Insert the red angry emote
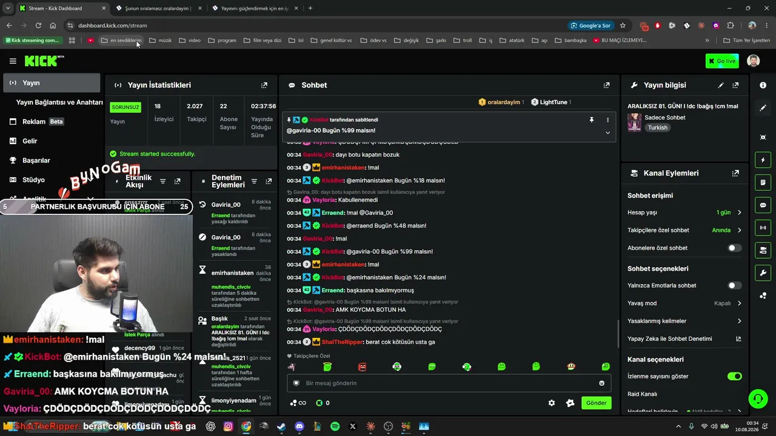Viewport: 776px width, 436px height. [x=362, y=366]
